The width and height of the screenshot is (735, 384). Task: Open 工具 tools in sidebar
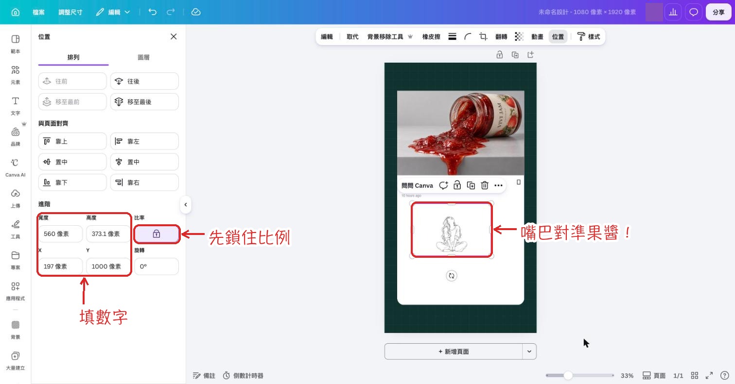(16, 229)
